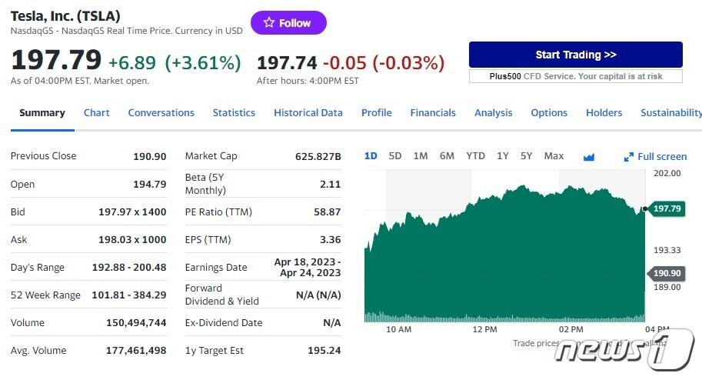Switch chart range to 5D
Image resolution: width=702 pixels, height=380 pixels.
[395, 156]
